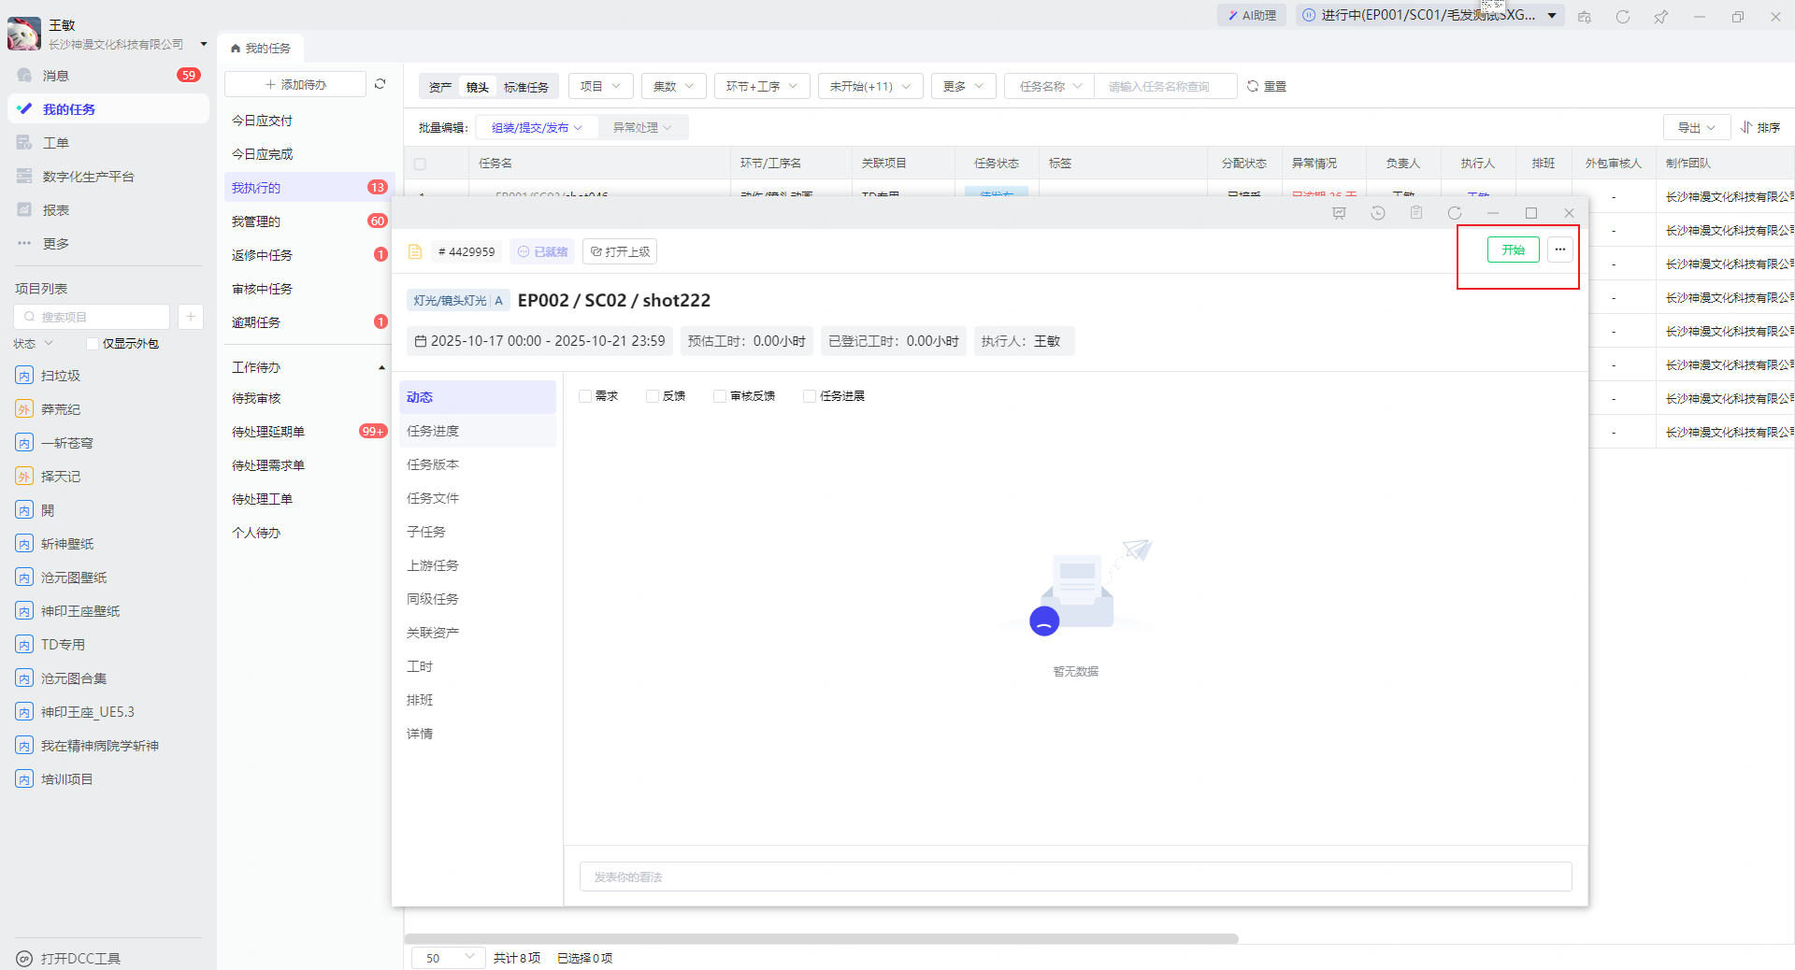
Task: Pin the window using the pushpin icon
Action: pos(1660,17)
